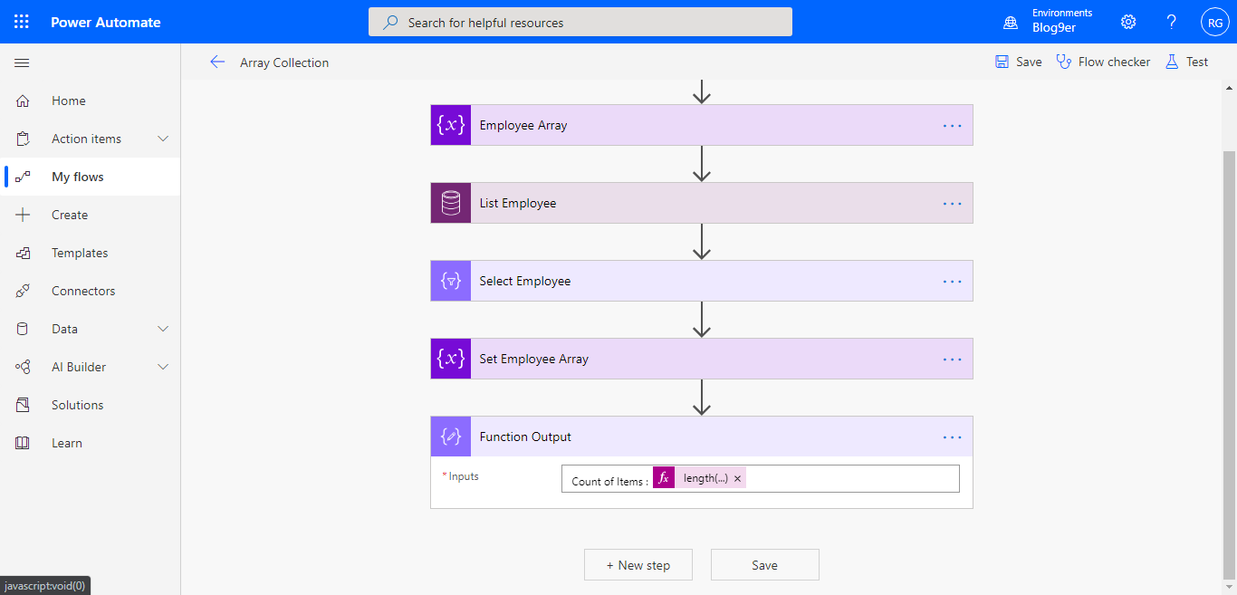Click the fx expression icon in Inputs
The image size is (1237, 595).
click(664, 477)
